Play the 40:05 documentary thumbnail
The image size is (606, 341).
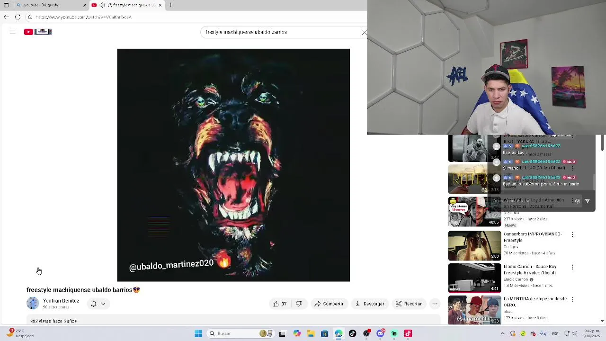coord(474,212)
